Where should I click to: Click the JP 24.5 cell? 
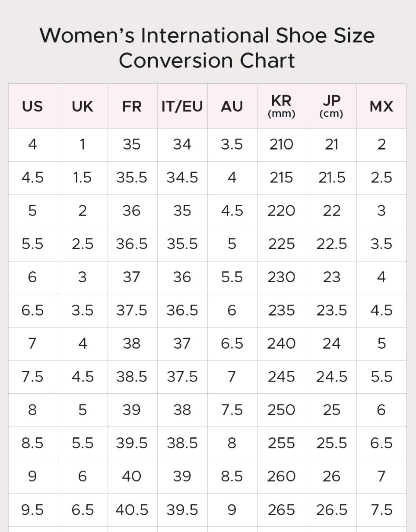pyautogui.click(x=332, y=377)
